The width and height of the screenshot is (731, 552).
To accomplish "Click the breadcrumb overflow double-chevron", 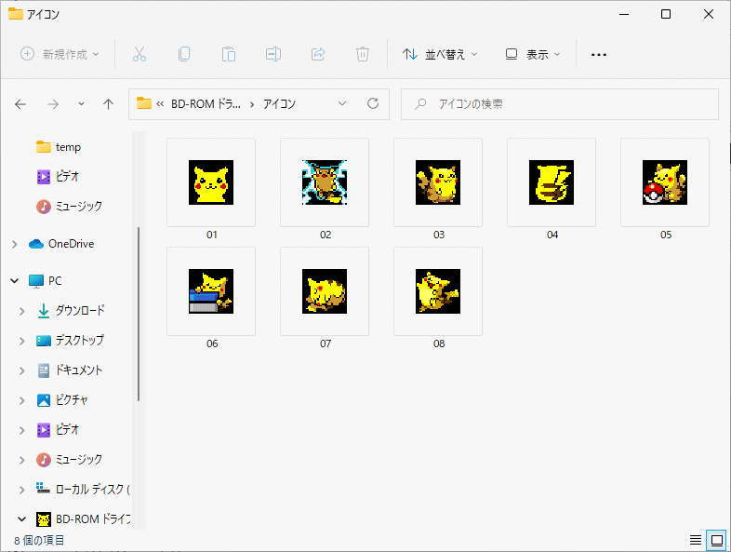I will [x=160, y=104].
